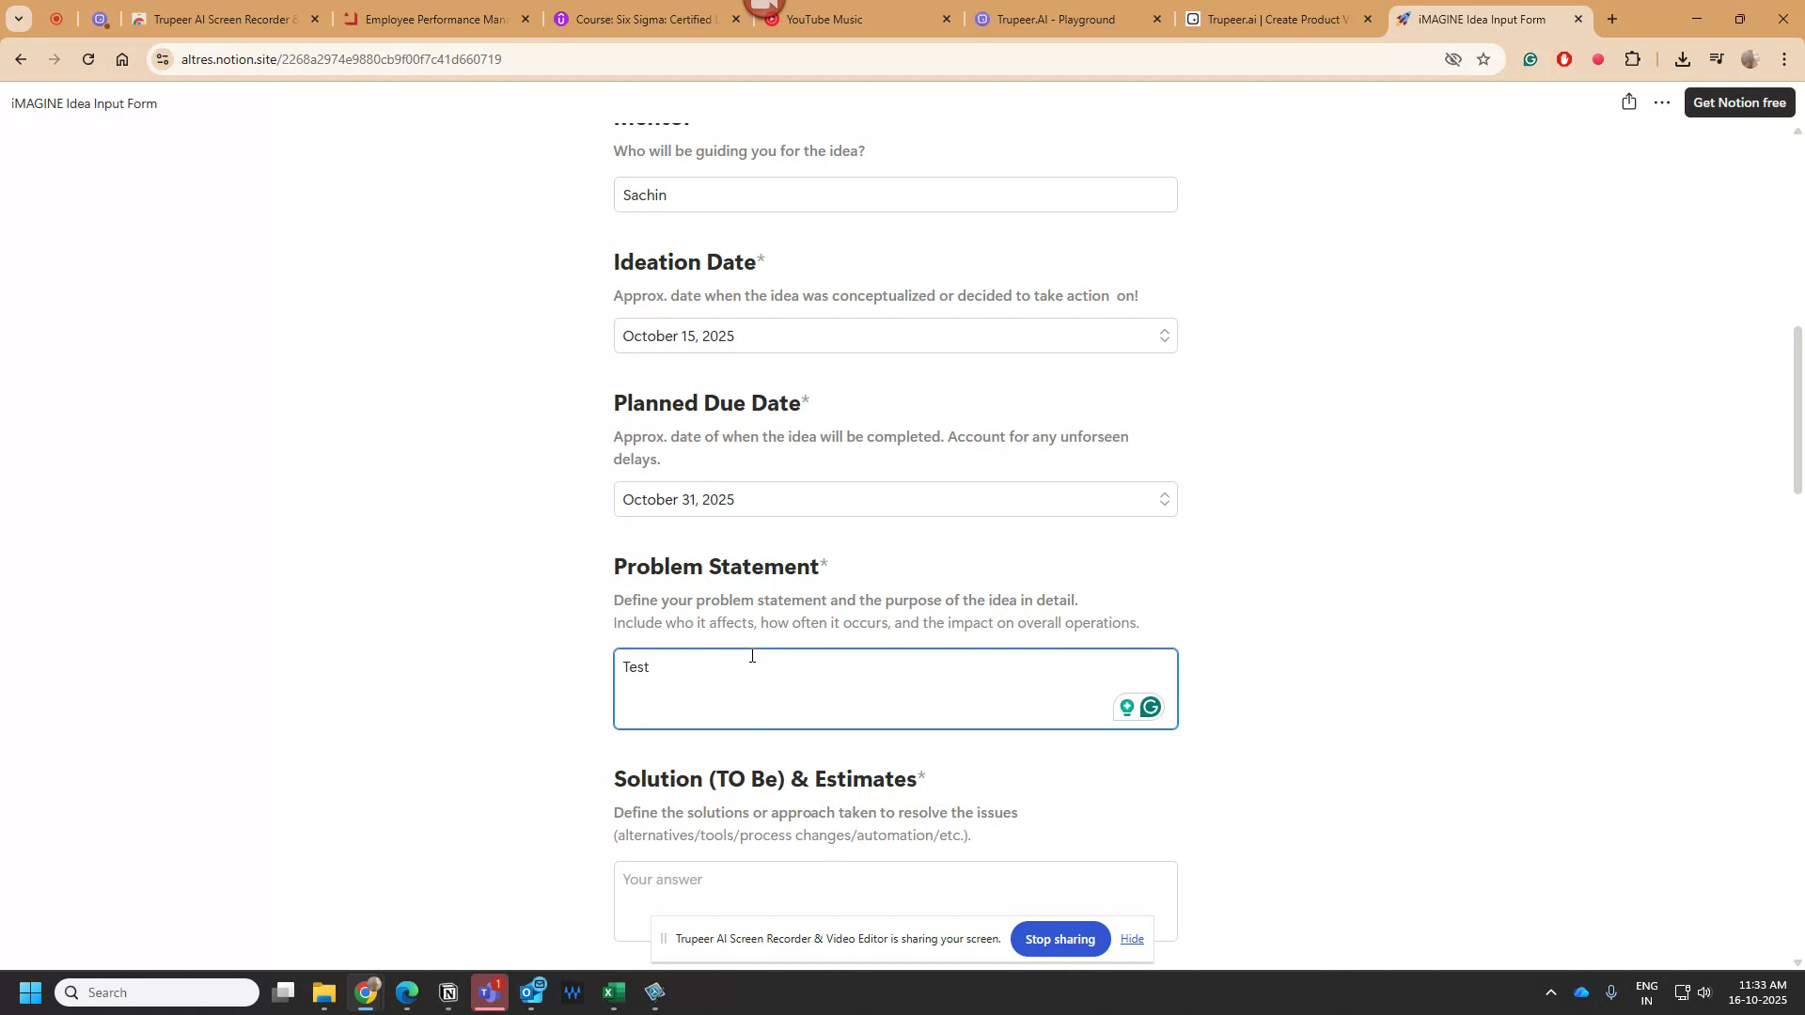Click the Get Notion free button

1740,101
